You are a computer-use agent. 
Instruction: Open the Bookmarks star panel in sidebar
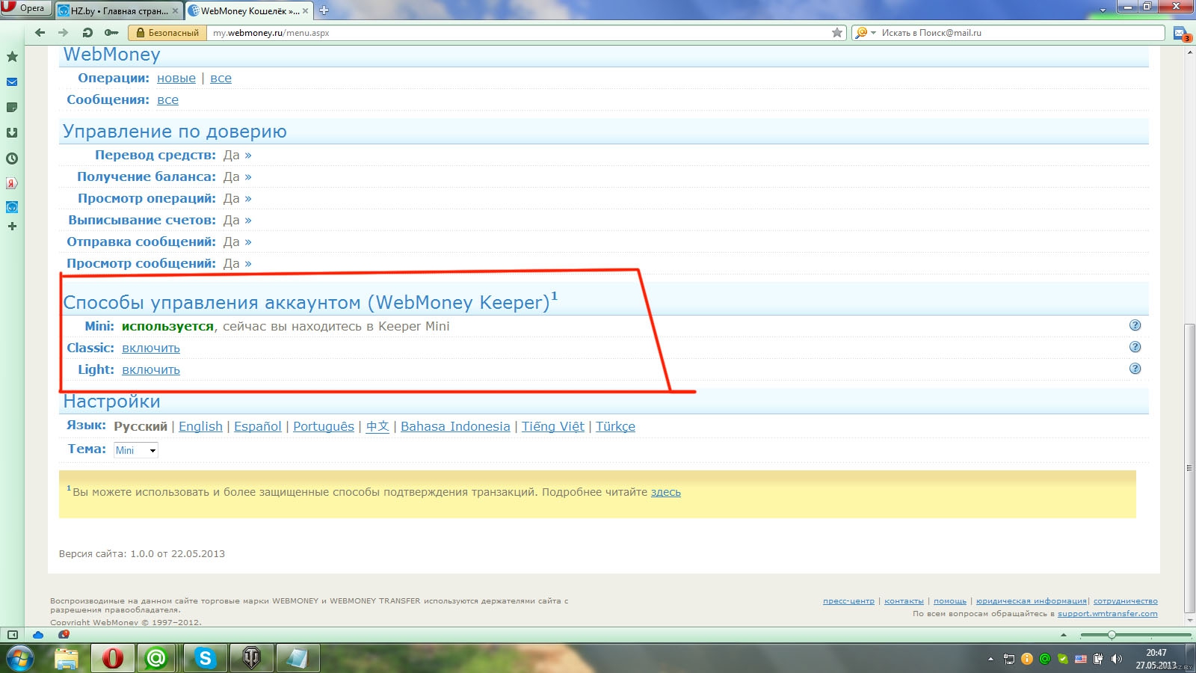click(12, 57)
